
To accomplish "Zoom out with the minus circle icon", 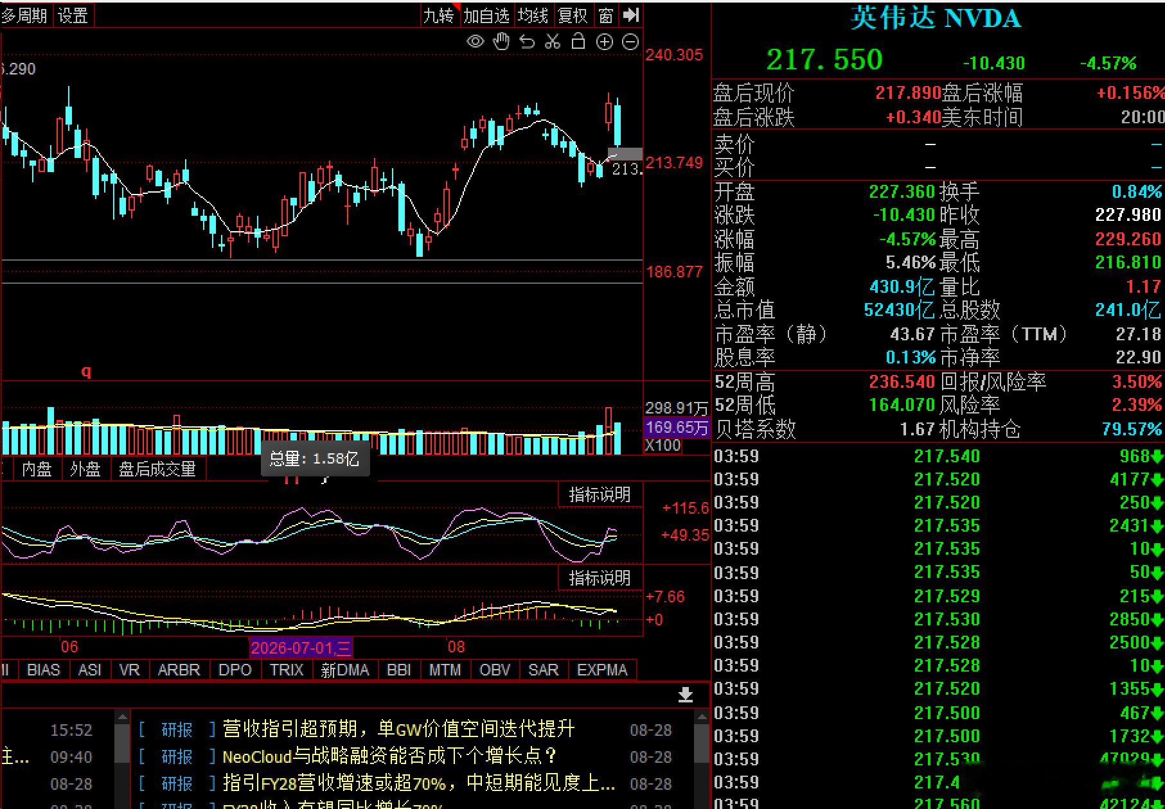I will (631, 42).
